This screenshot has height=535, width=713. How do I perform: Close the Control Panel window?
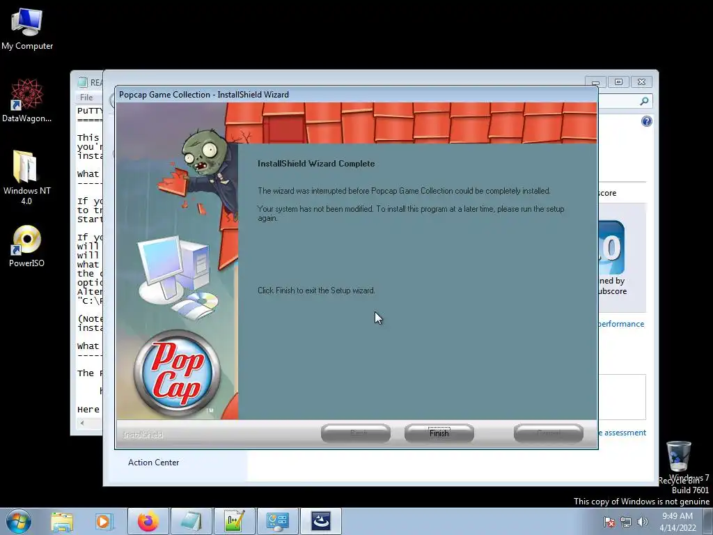[x=641, y=82]
